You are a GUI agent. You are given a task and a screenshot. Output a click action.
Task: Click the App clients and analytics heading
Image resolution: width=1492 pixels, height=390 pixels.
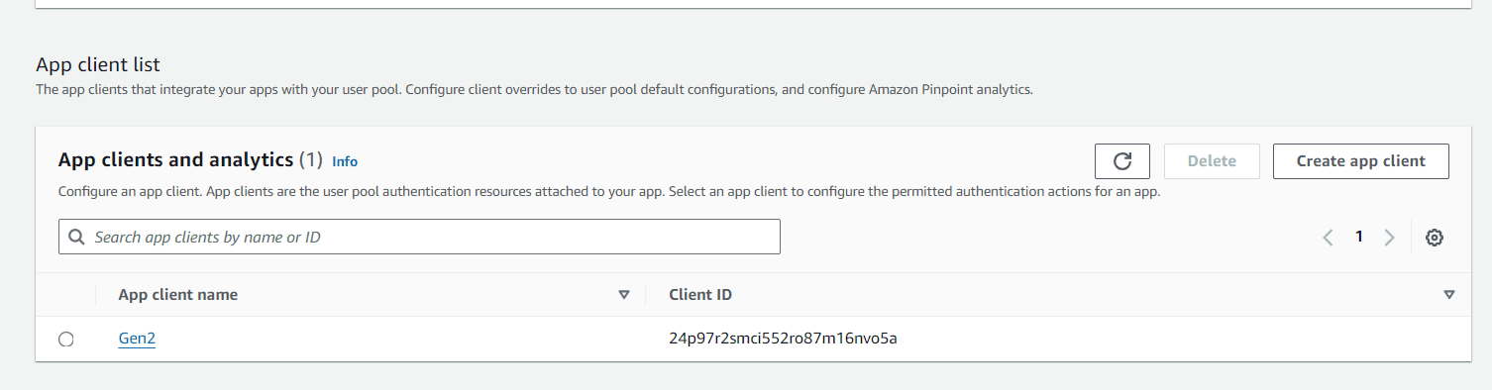176,159
